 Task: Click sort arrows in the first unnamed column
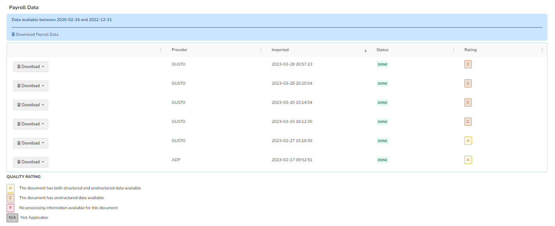point(161,50)
